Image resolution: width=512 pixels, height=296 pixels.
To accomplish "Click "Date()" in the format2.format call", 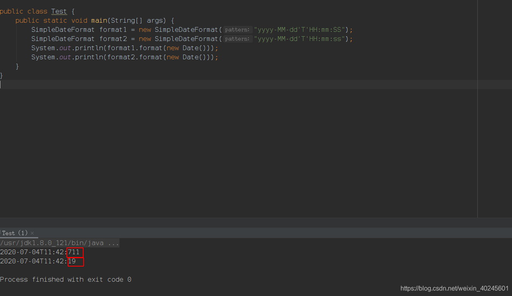I will coord(195,57).
